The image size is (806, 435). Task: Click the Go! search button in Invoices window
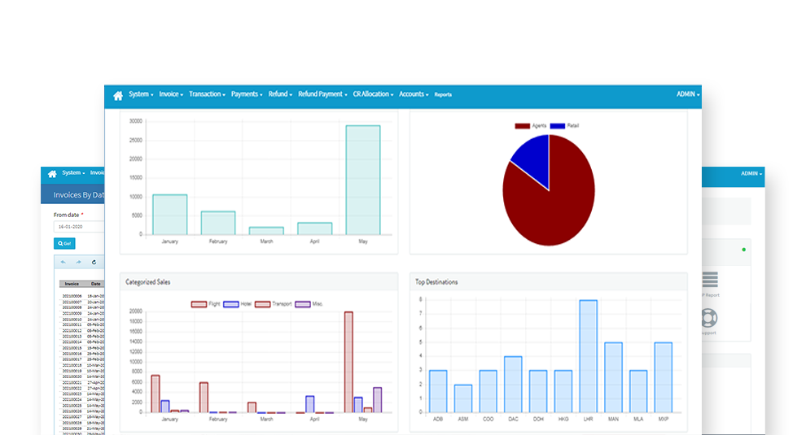[x=64, y=243]
